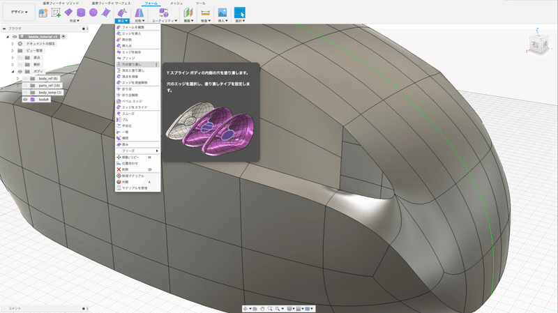This screenshot has width=558, height=313.
Task: Collapse the ブラウザ panel header arrow
Action: [x=4, y=29]
